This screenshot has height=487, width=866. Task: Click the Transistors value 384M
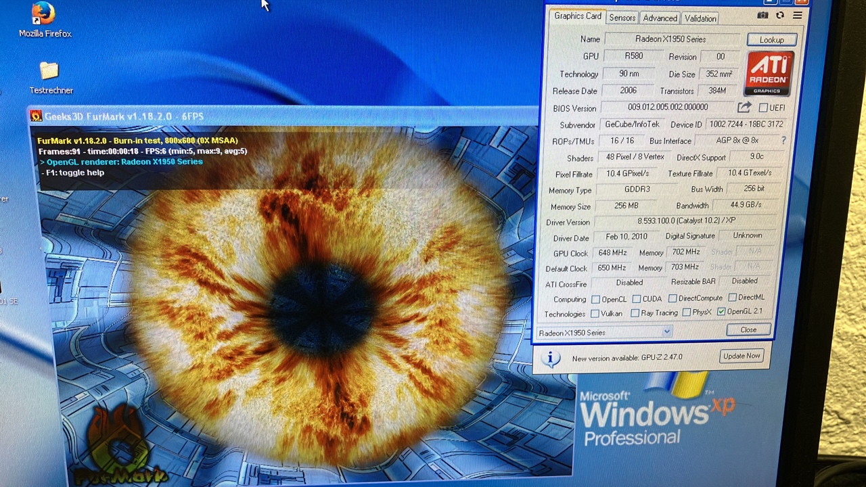click(717, 91)
